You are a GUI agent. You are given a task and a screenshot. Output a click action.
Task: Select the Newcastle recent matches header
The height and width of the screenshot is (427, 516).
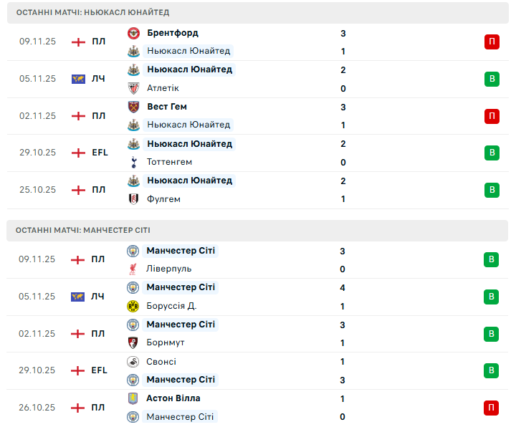(x=92, y=13)
